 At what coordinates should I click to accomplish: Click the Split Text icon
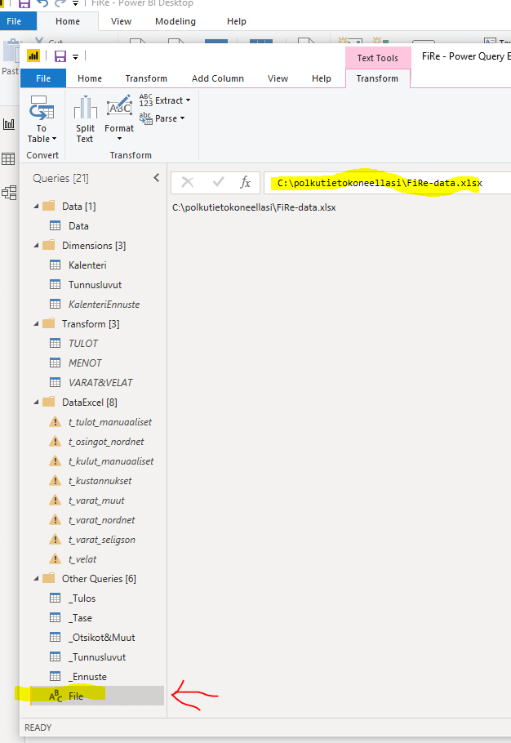coord(85,119)
